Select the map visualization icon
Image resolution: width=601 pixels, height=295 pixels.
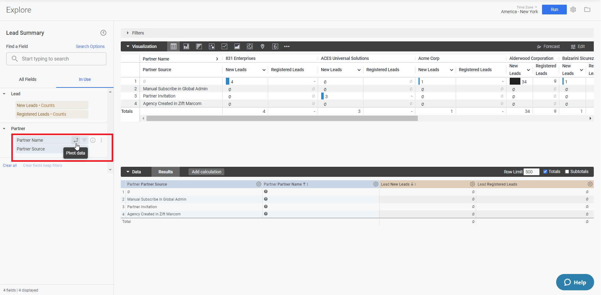(x=263, y=46)
